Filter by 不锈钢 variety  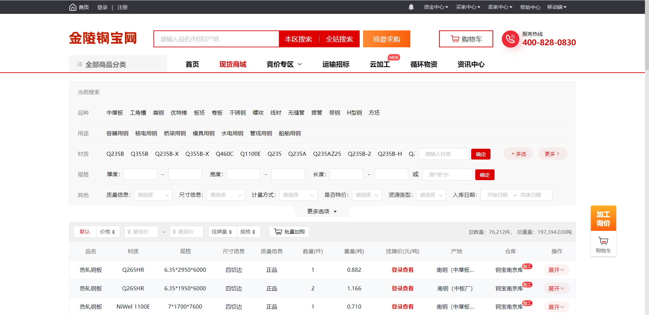(238, 113)
